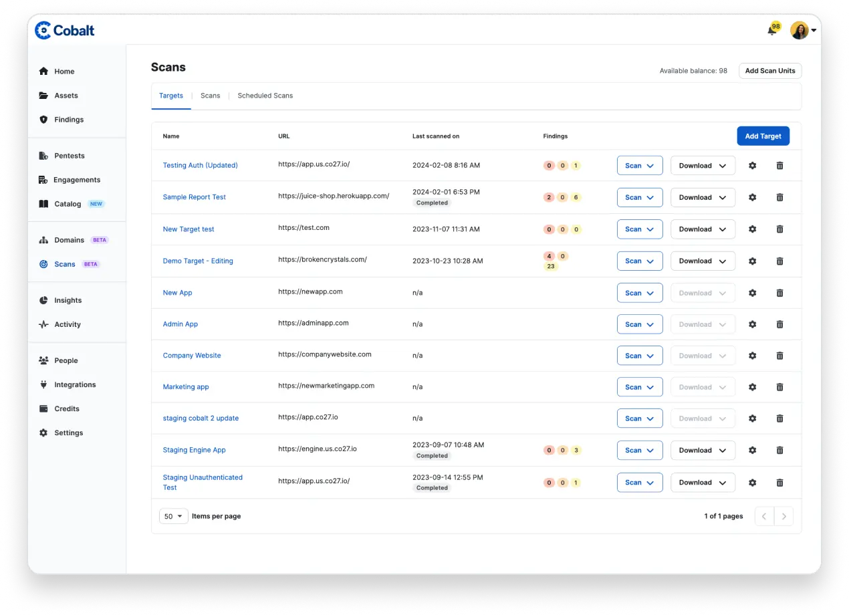Open the items per page selector showing 50
Screen dimensions: 849x615
(x=173, y=515)
